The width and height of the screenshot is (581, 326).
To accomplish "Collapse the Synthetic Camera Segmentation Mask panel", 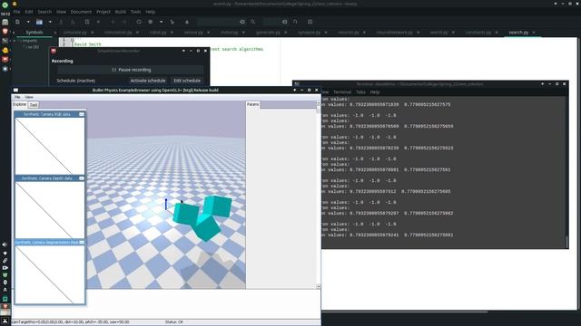I will point(82,243).
